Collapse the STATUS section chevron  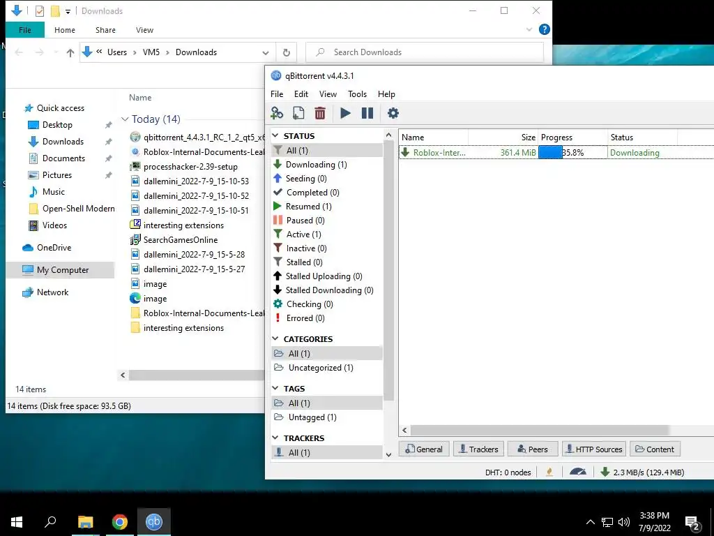[x=275, y=136]
